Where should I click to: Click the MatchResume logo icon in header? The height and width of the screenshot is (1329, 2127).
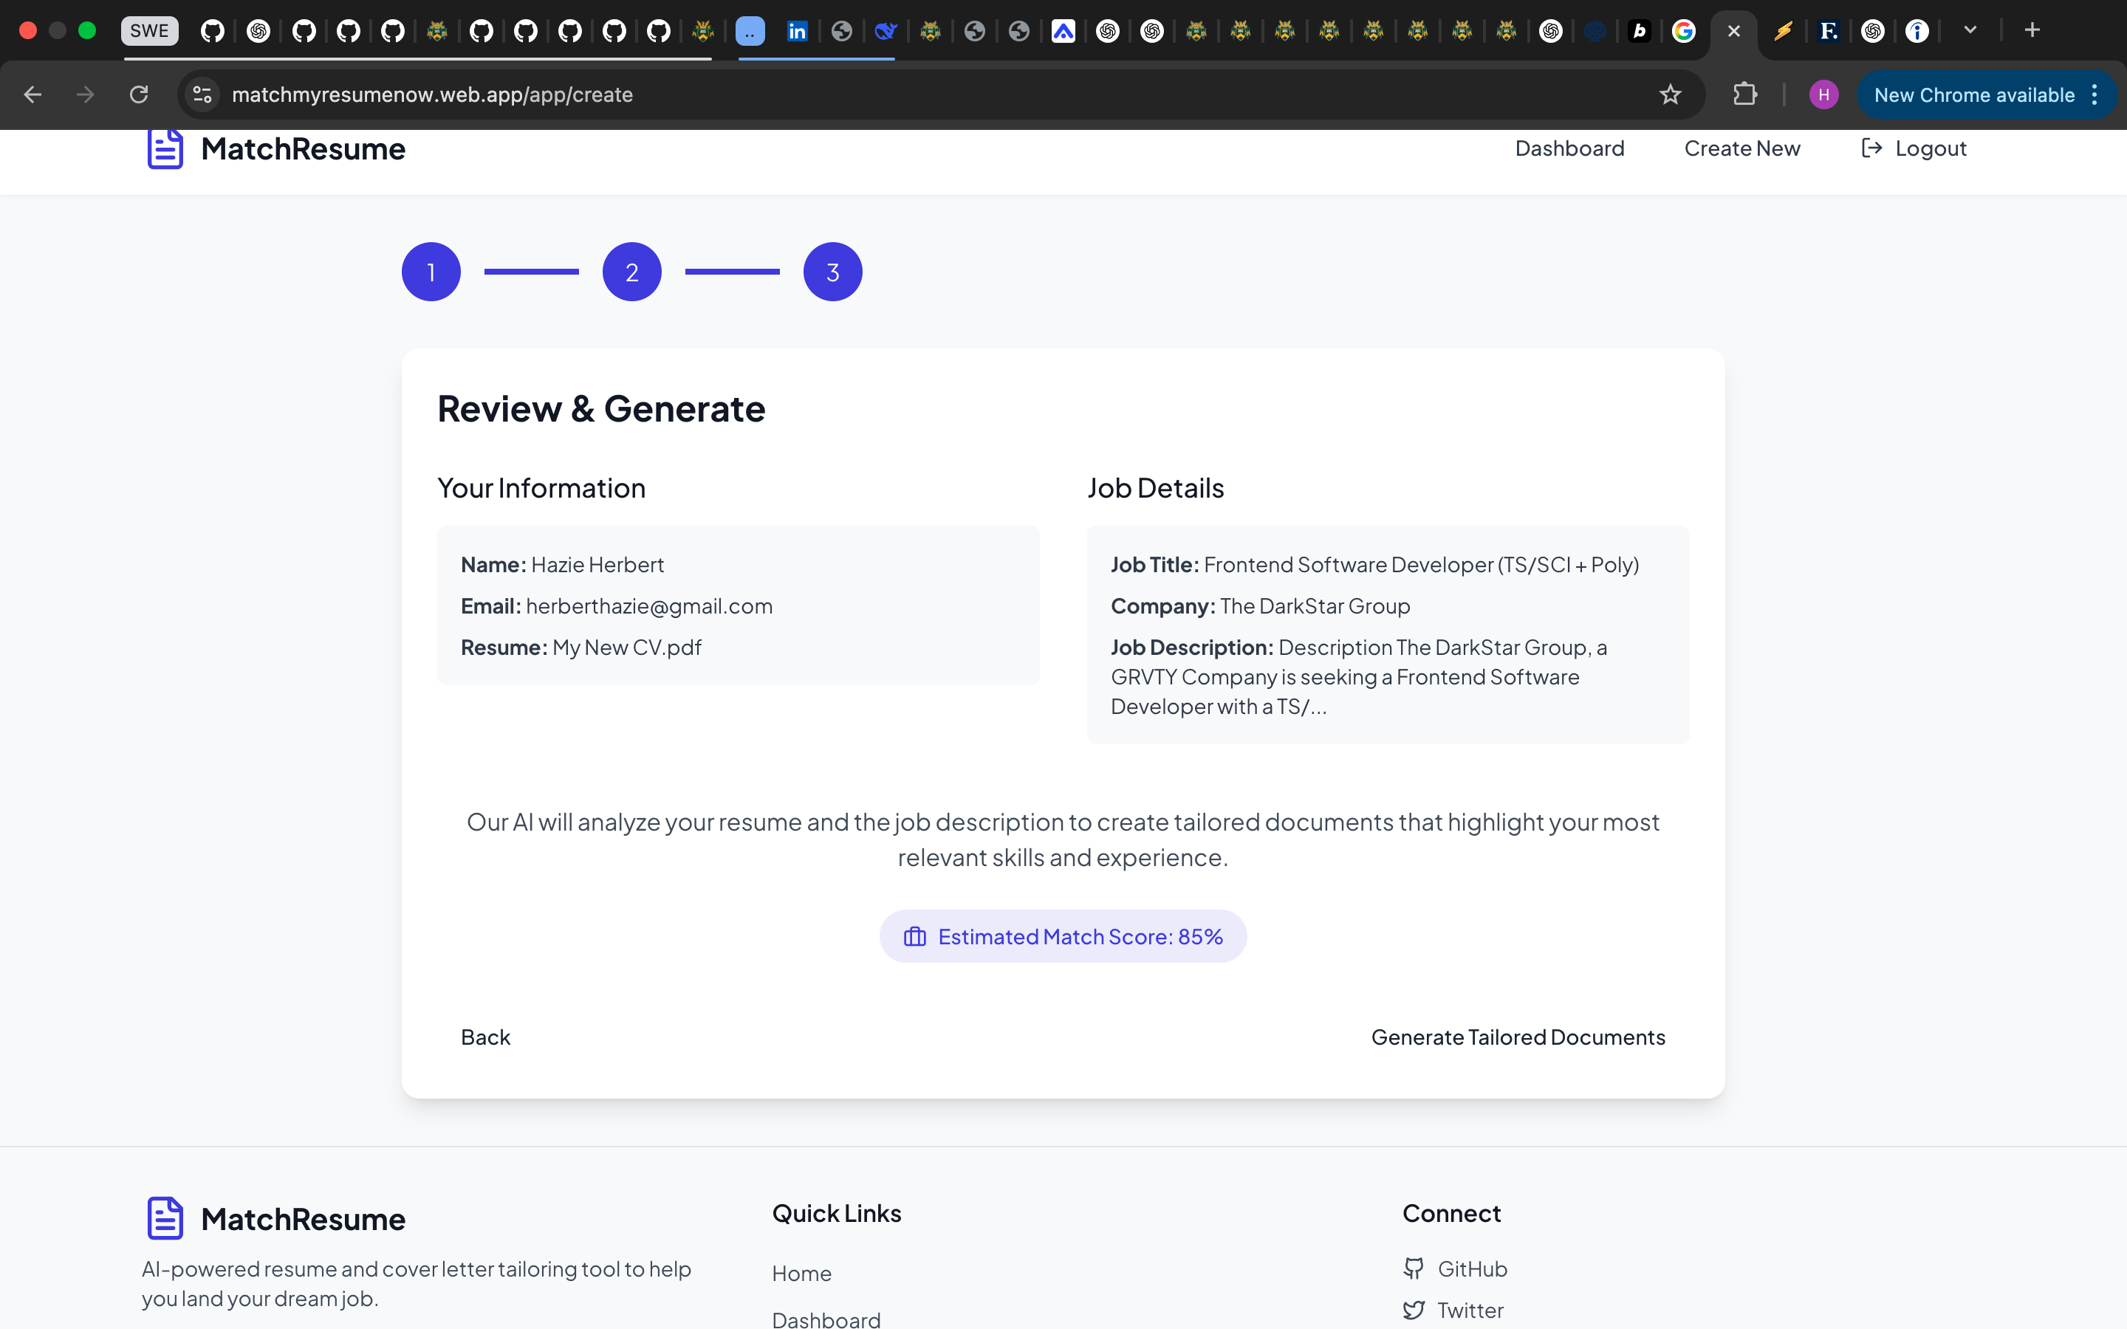tap(165, 148)
